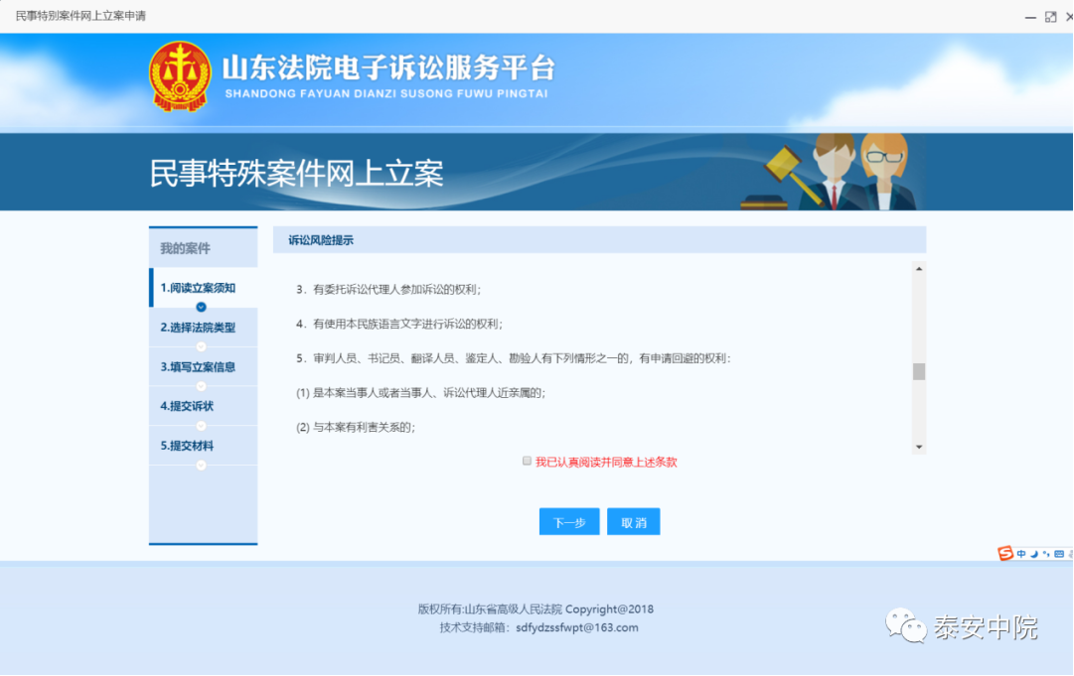1074x676 pixels.
Task: Click the punctuation mode icon in input toolbar
Action: click(1046, 554)
